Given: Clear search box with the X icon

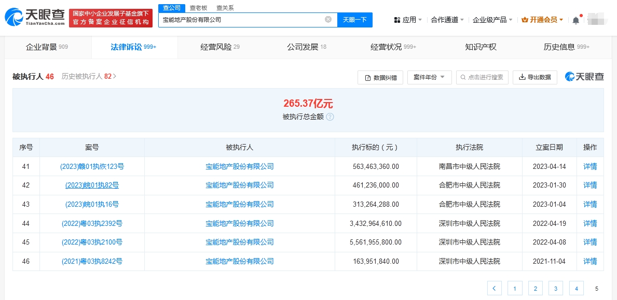Looking at the screenshot, I should click(328, 20).
